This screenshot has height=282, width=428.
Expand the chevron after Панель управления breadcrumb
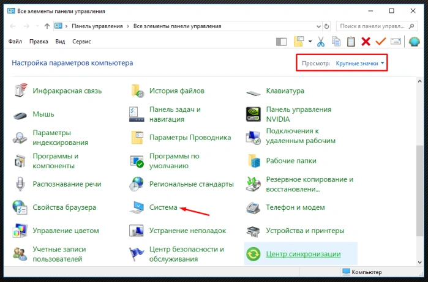click(x=128, y=26)
